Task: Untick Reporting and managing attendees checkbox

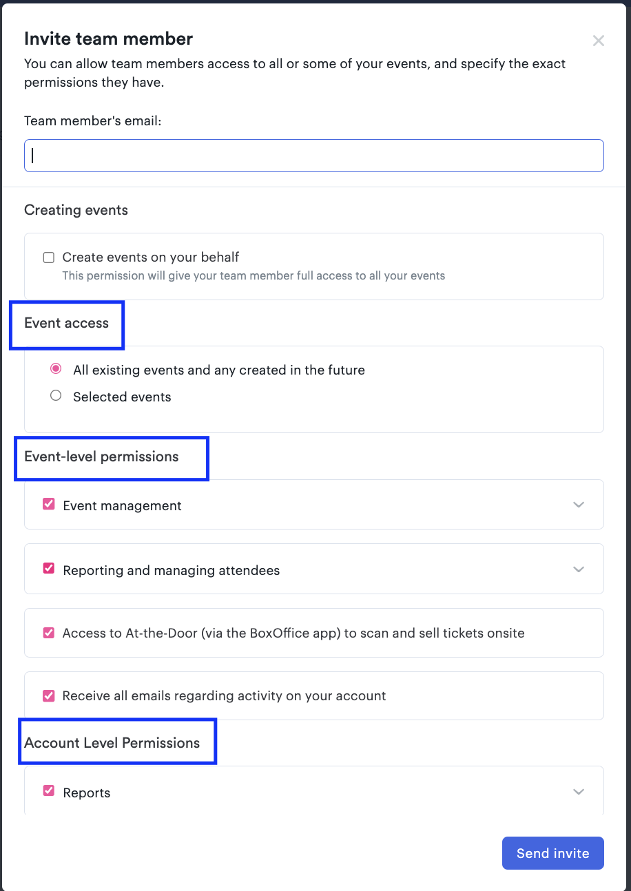Action: point(48,569)
